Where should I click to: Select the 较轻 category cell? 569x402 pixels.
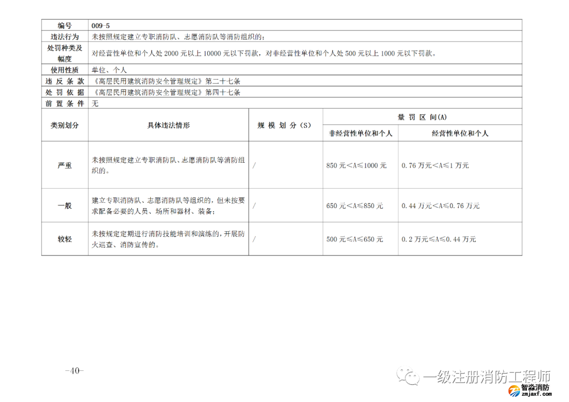tap(65, 239)
